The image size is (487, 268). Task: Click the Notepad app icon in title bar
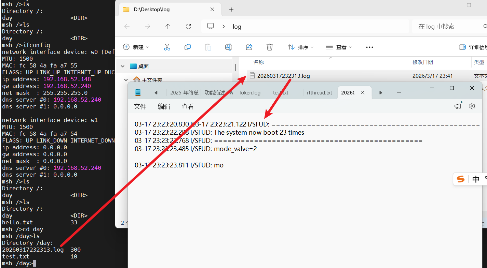[138, 92]
